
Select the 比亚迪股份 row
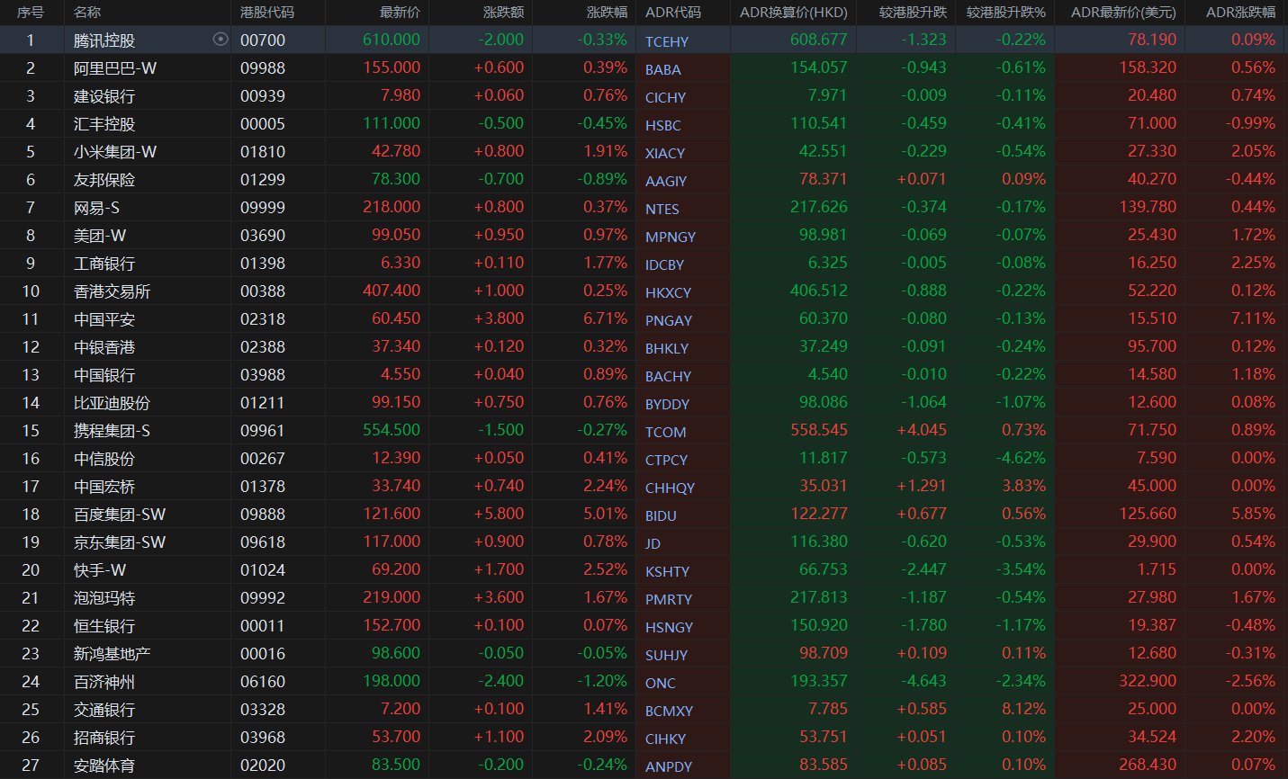(x=112, y=403)
